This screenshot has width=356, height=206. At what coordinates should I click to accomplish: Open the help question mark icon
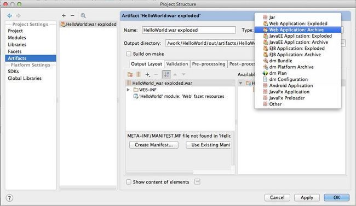[x=9, y=198]
